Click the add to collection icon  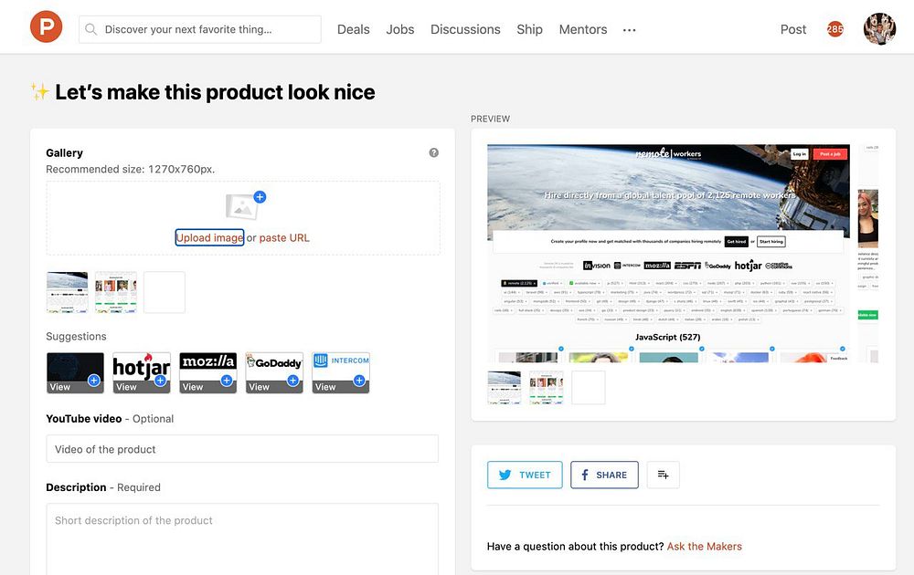click(x=664, y=475)
